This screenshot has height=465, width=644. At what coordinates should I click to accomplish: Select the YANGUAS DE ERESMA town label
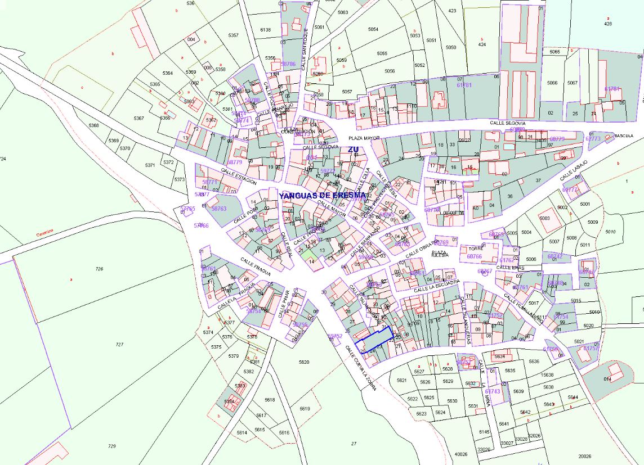coord(322,196)
